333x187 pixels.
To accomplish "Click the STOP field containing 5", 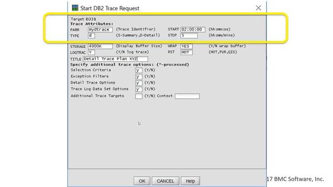I will point(189,35).
